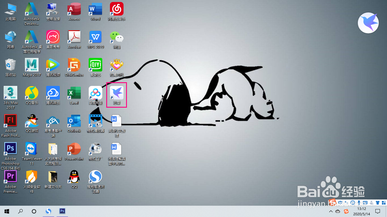Select the 爱奇艺 iQIYI desktop icon
This screenshot has width=387, height=217.
(x=95, y=68)
